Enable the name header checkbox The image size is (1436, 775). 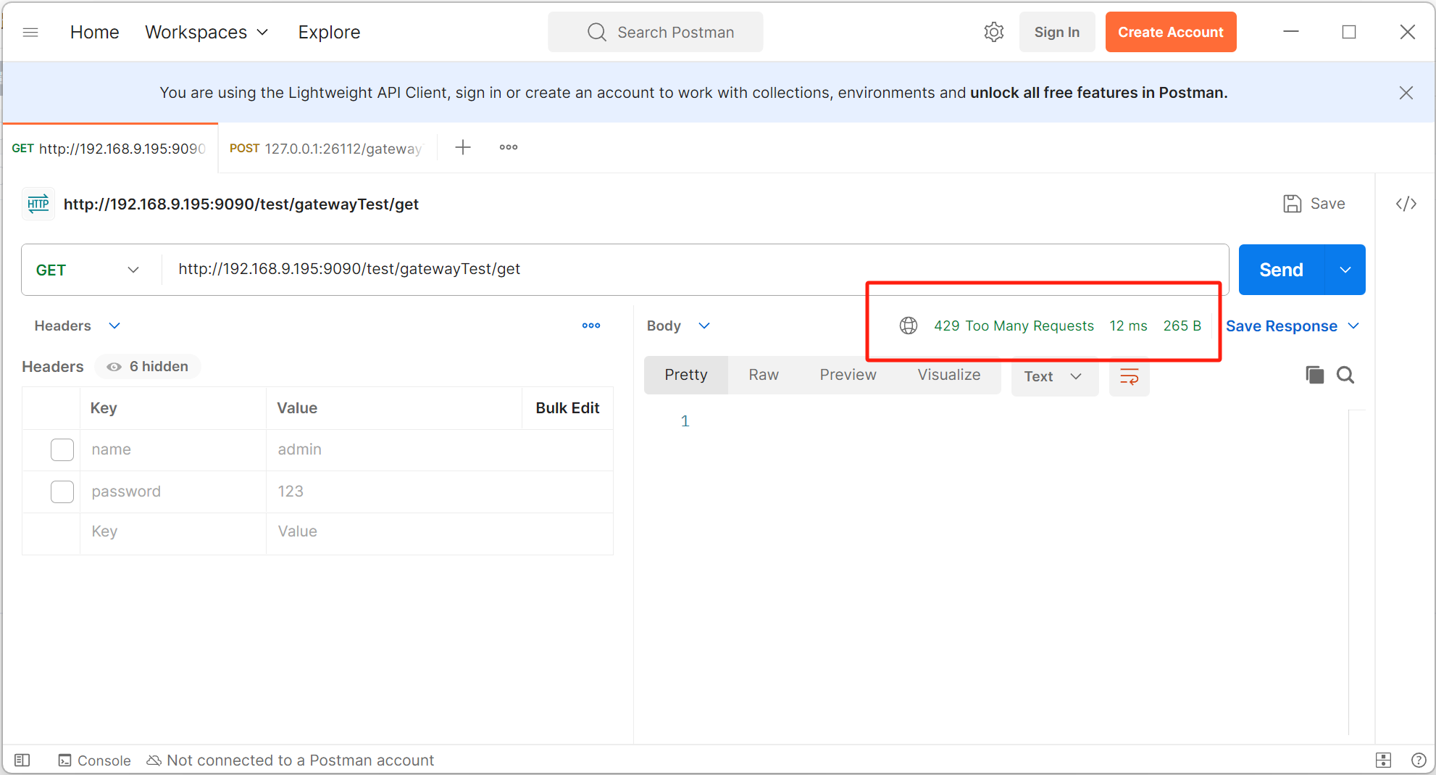point(62,449)
